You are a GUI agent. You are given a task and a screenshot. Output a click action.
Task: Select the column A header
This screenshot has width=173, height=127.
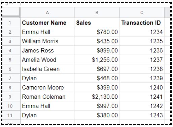(47, 12)
